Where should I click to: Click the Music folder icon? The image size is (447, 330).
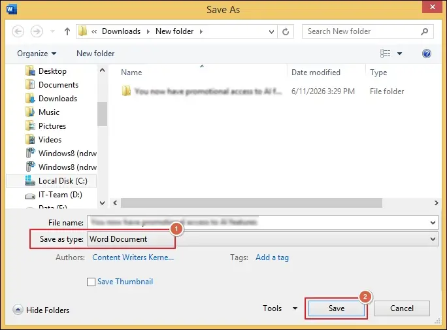(x=30, y=112)
